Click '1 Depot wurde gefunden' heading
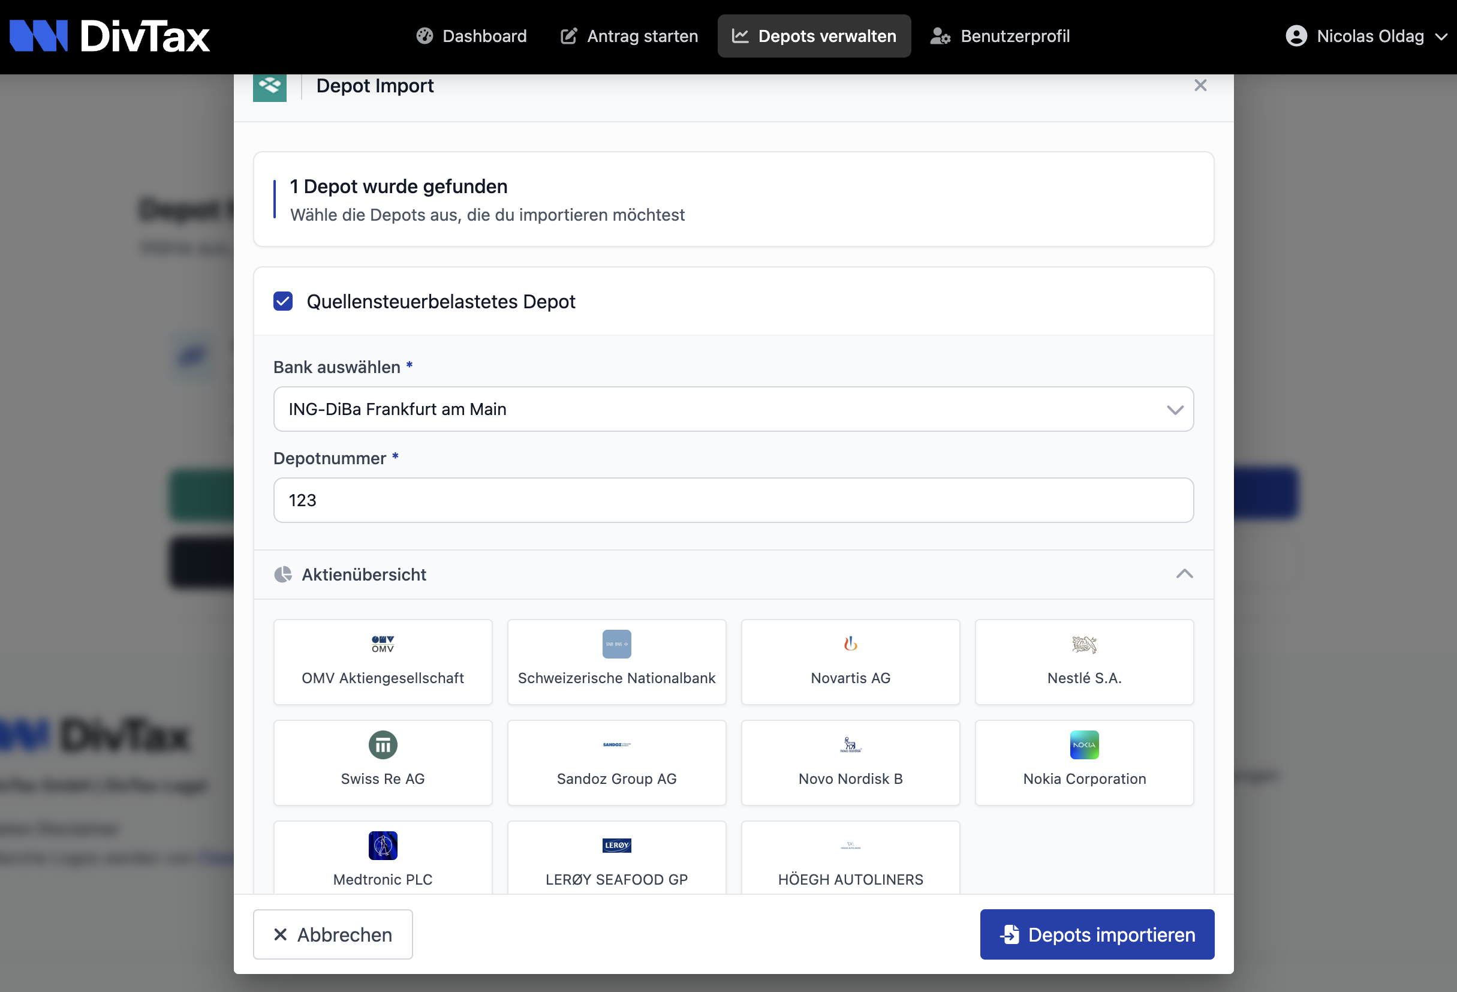The height and width of the screenshot is (992, 1457). click(399, 187)
